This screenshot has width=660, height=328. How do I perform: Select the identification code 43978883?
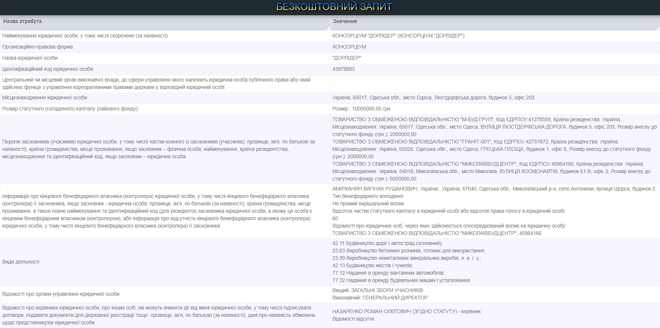pyautogui.click(x=343, y=69)
